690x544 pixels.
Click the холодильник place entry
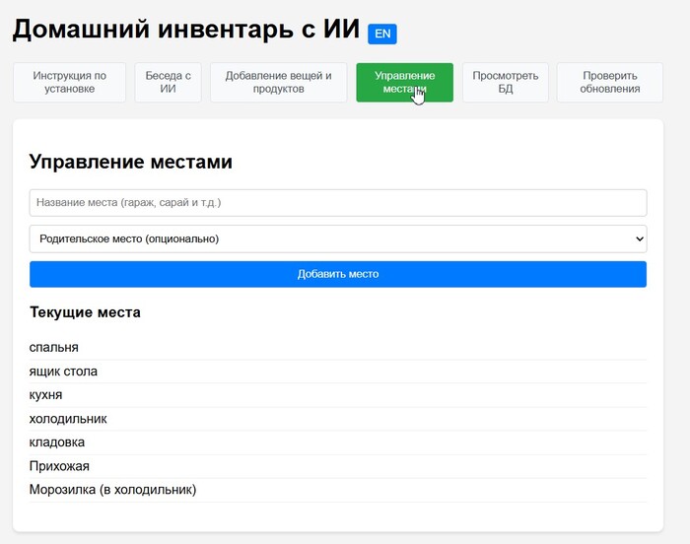68,419
